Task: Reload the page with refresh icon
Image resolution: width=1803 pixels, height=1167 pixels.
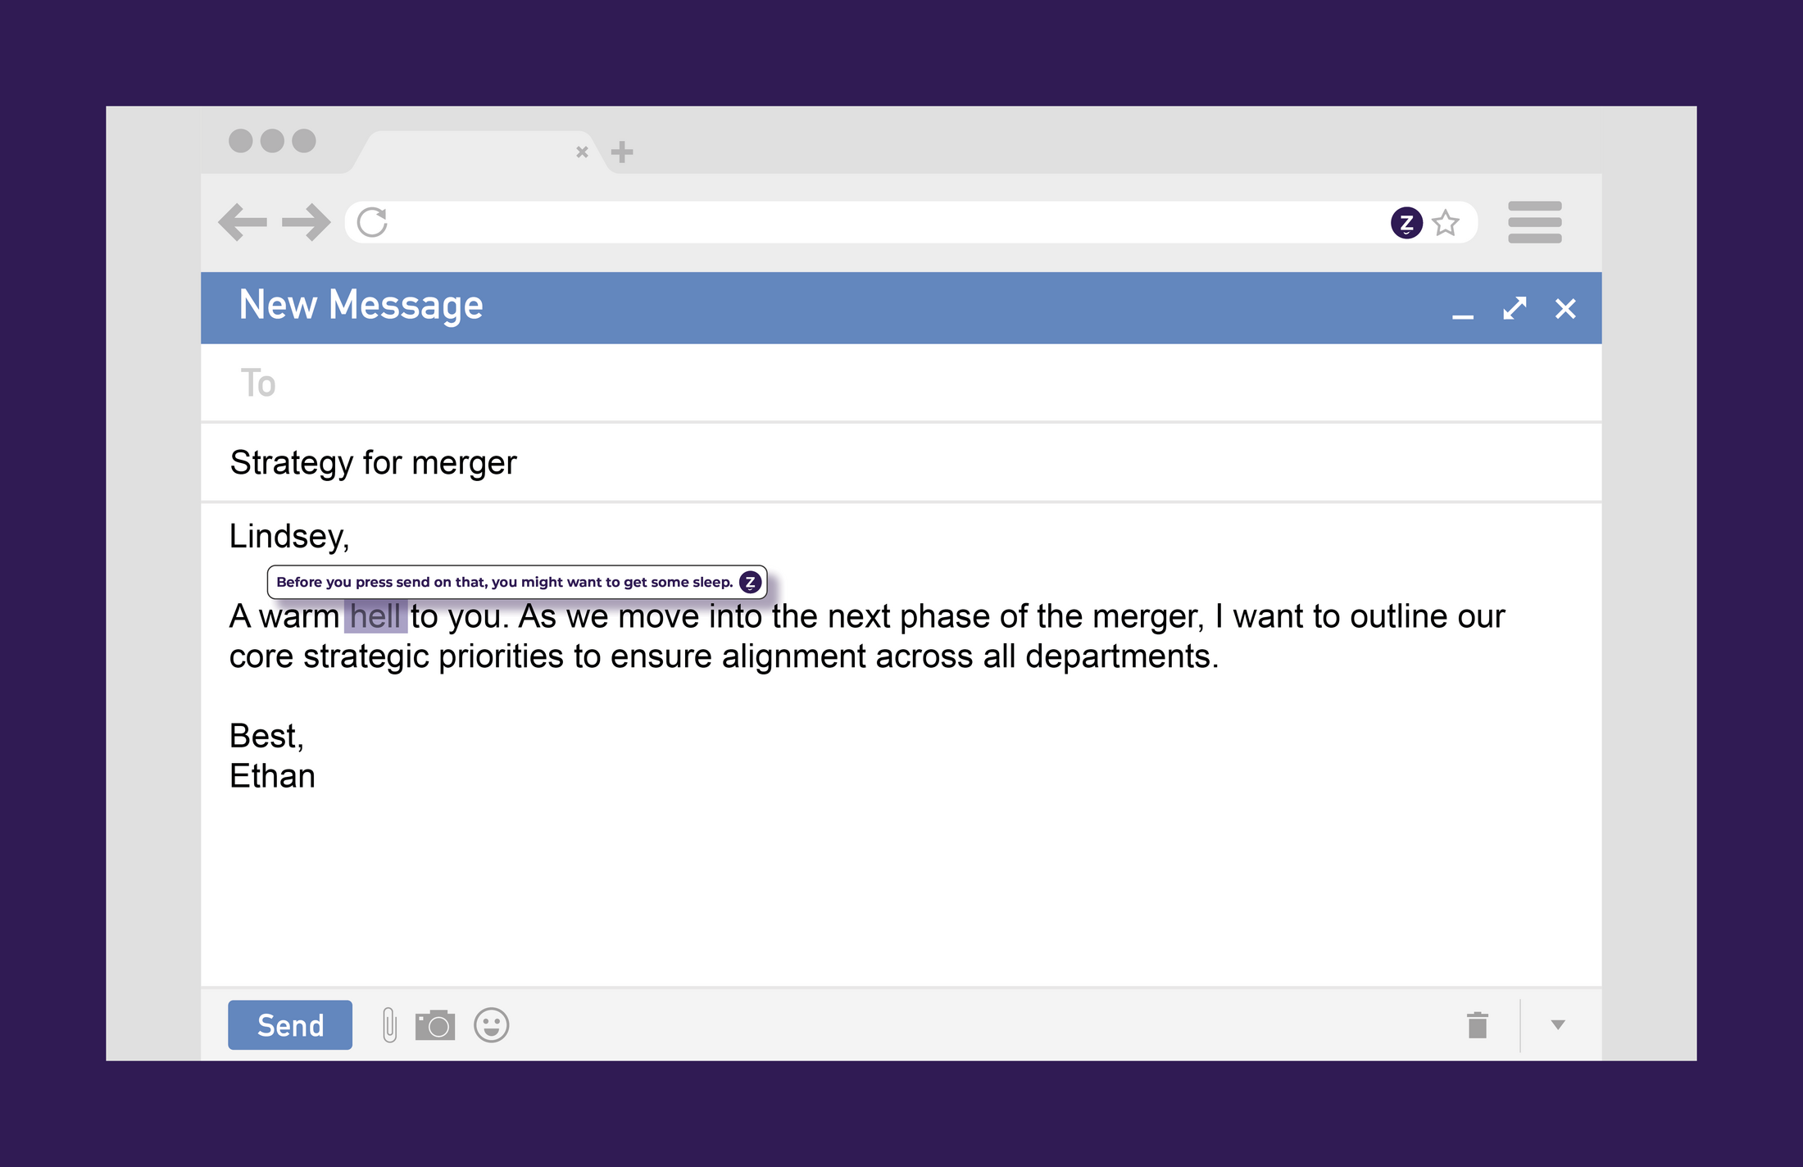Action: click(372, 222)
